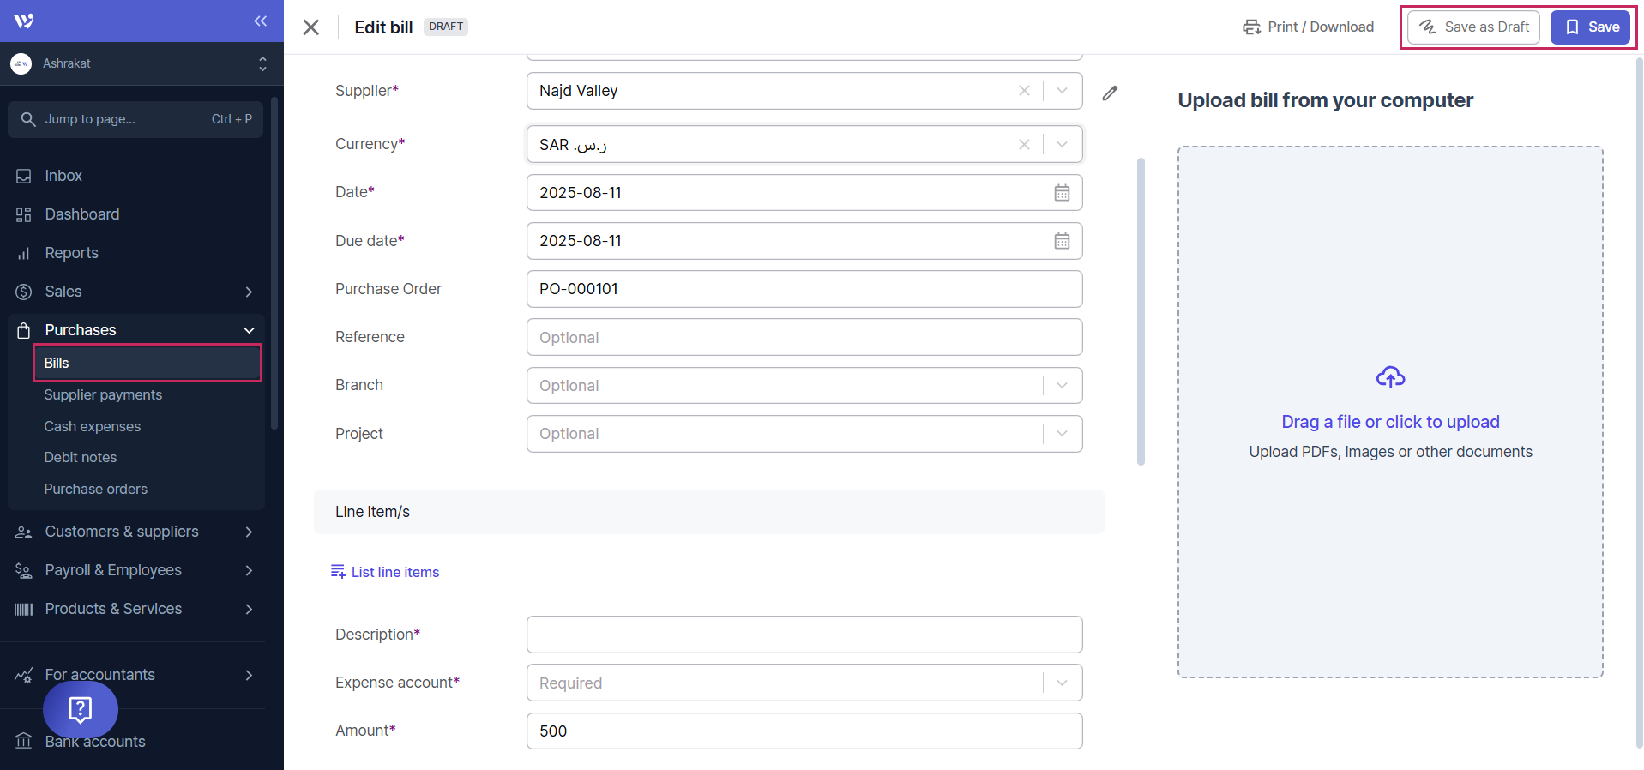Image resolution: width=1644 pixels, height=770 pixels.
Task: Open the Branch dropdown
Action: pyautogui.click(x=1062, y=386)
